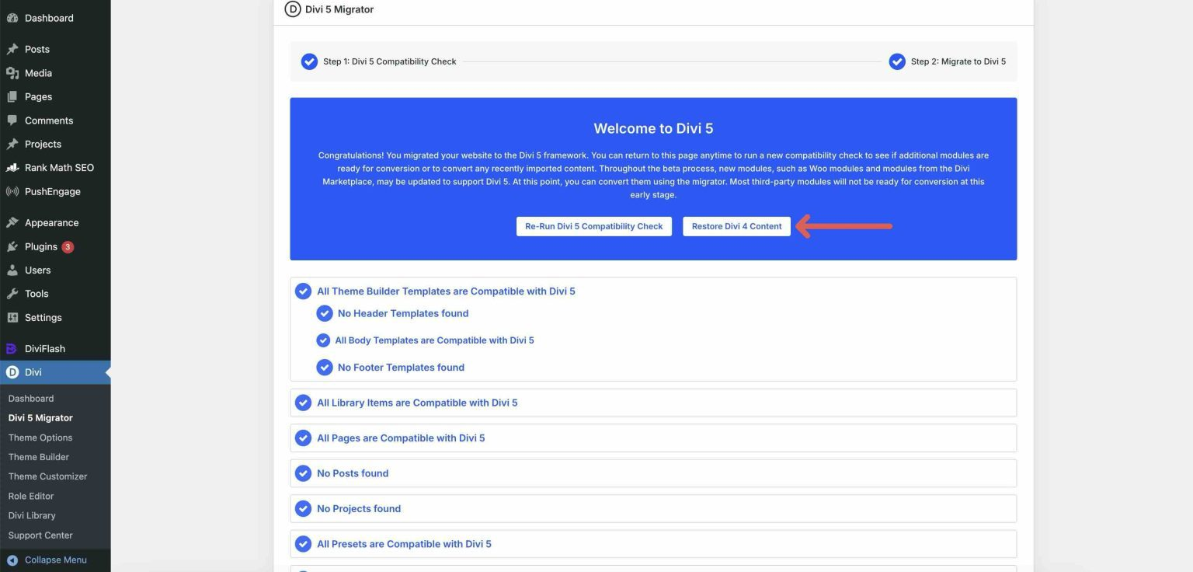The height and width of the screenshot is (572, 1193).
Task: Click Restore Divi 4 Content button
Action: (x=736, y=226)
